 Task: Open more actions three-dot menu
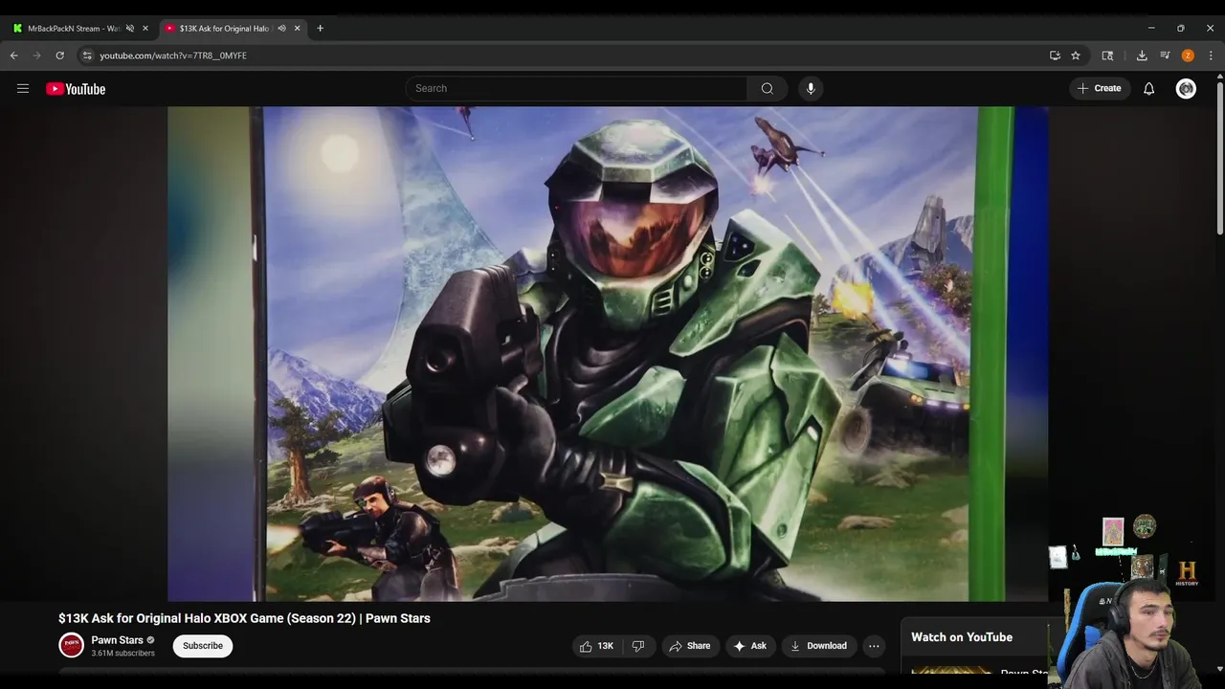(x=874, y=646)
